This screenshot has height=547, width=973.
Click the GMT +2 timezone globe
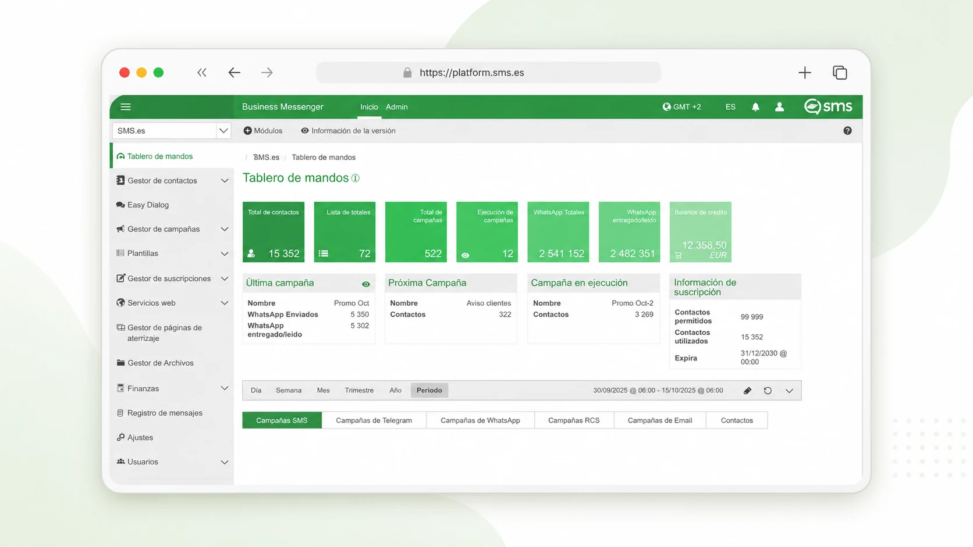point(666,107)
